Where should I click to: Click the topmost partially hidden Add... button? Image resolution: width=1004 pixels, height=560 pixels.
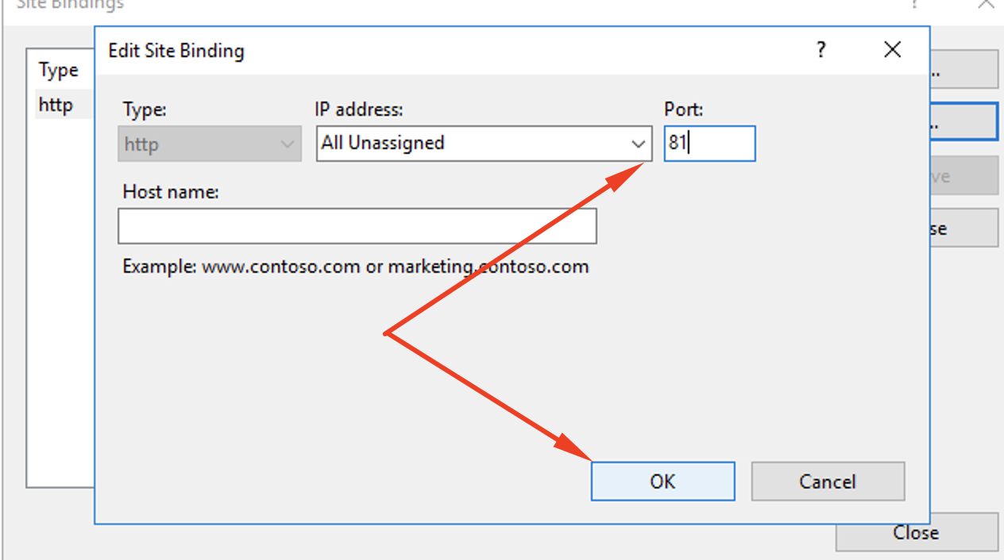tap(963, 70)
